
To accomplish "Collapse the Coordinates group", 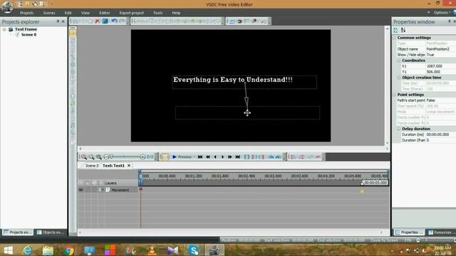I will point(399,60).
